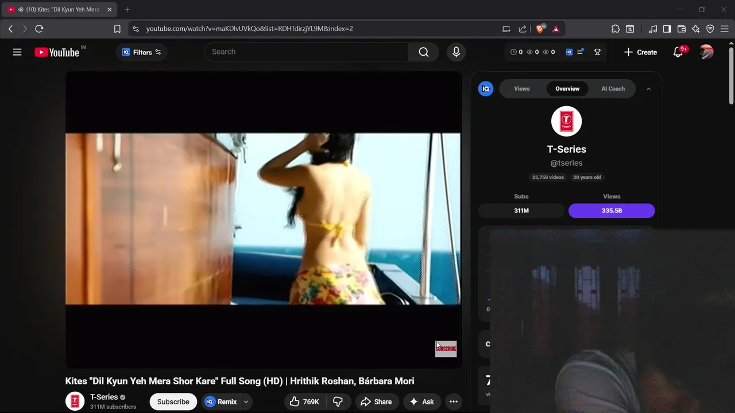Image resolution: width=735 pixels, height=413 pixels.
Task: Click the video player area
Action: (263, 219)
